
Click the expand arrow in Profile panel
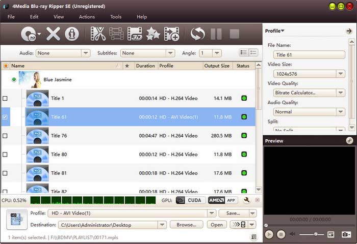tap(349, 31)
